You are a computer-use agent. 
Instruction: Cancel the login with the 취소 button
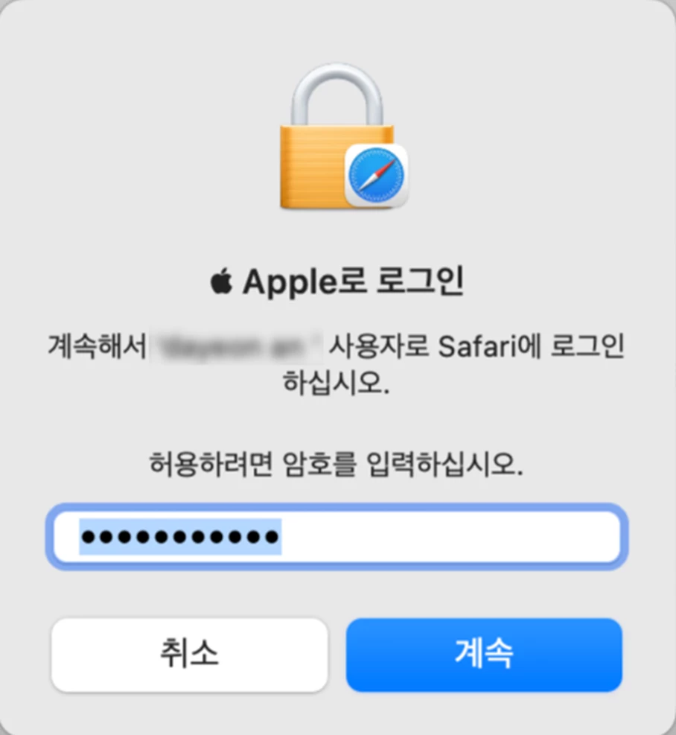coord(189,655)
